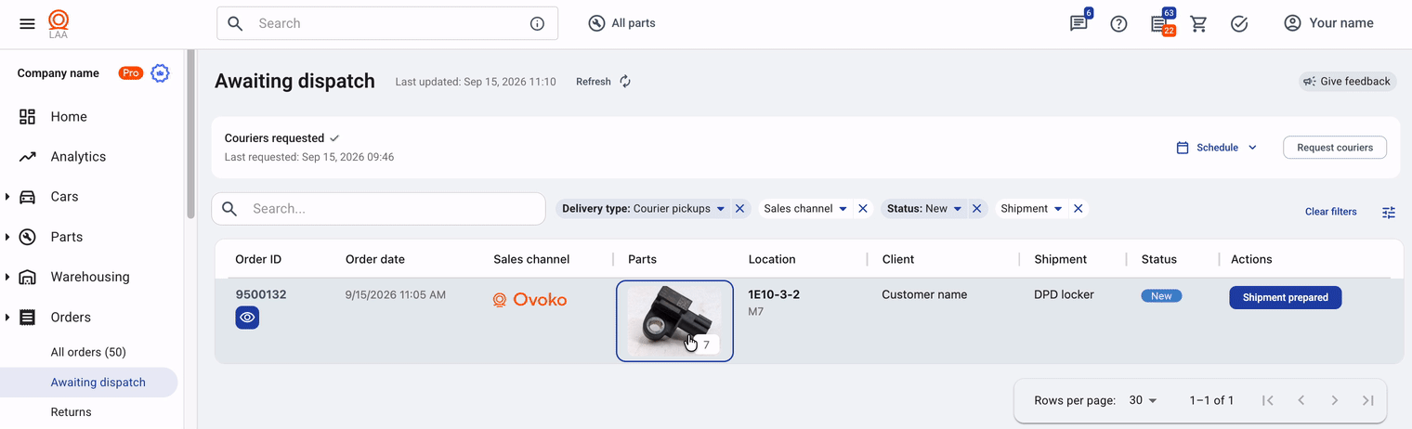Open Shipment filter dropdown
Screen dimensions: 1412x429
coord(1031,209)
